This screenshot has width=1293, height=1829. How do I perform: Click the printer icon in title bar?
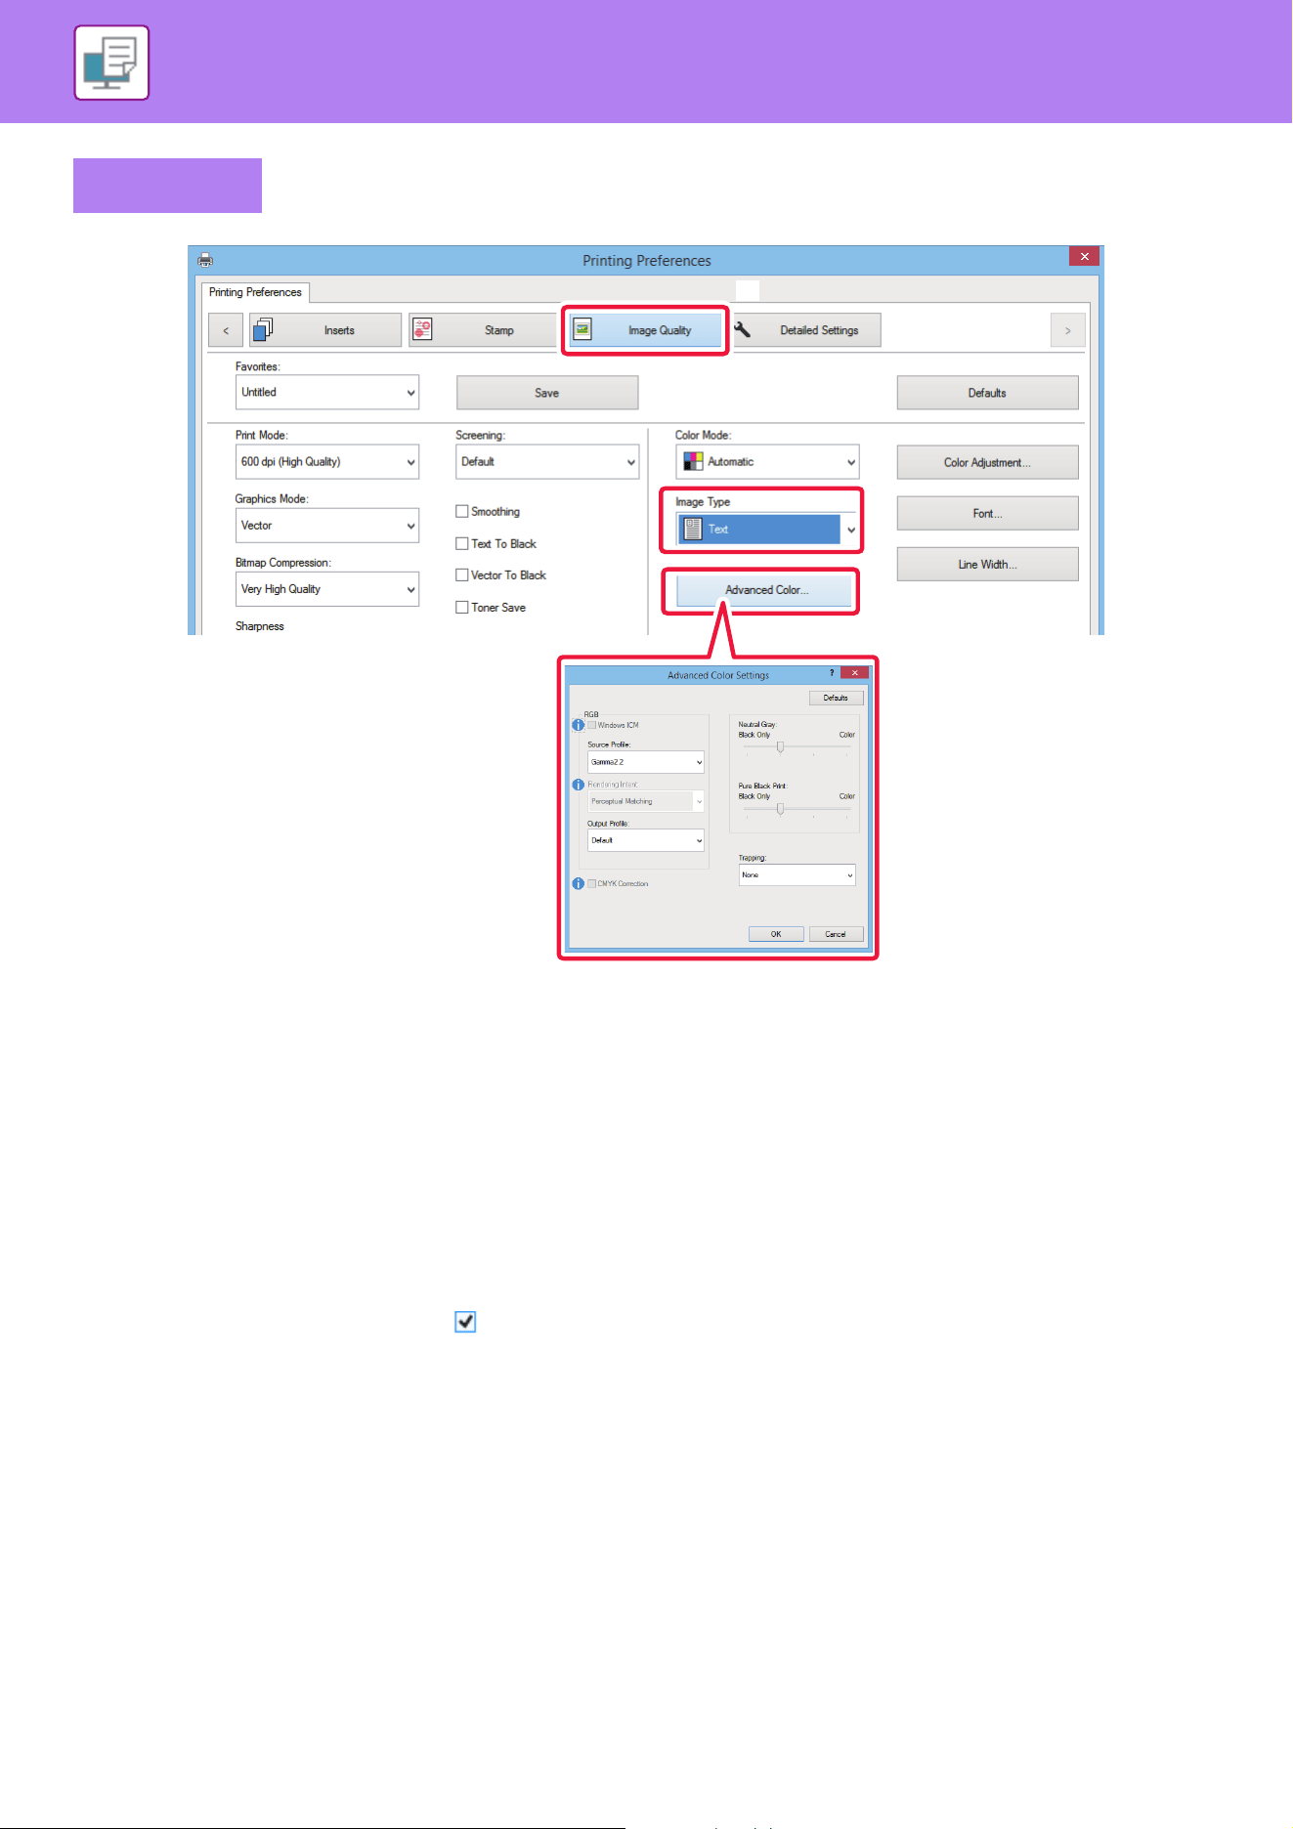205,260
